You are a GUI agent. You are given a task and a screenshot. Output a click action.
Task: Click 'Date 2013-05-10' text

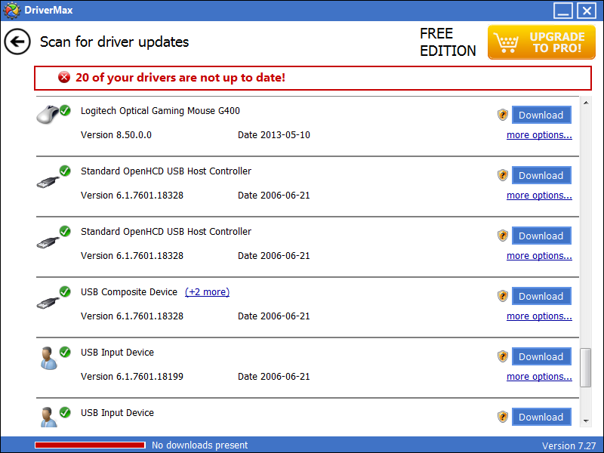pos(274,135)
